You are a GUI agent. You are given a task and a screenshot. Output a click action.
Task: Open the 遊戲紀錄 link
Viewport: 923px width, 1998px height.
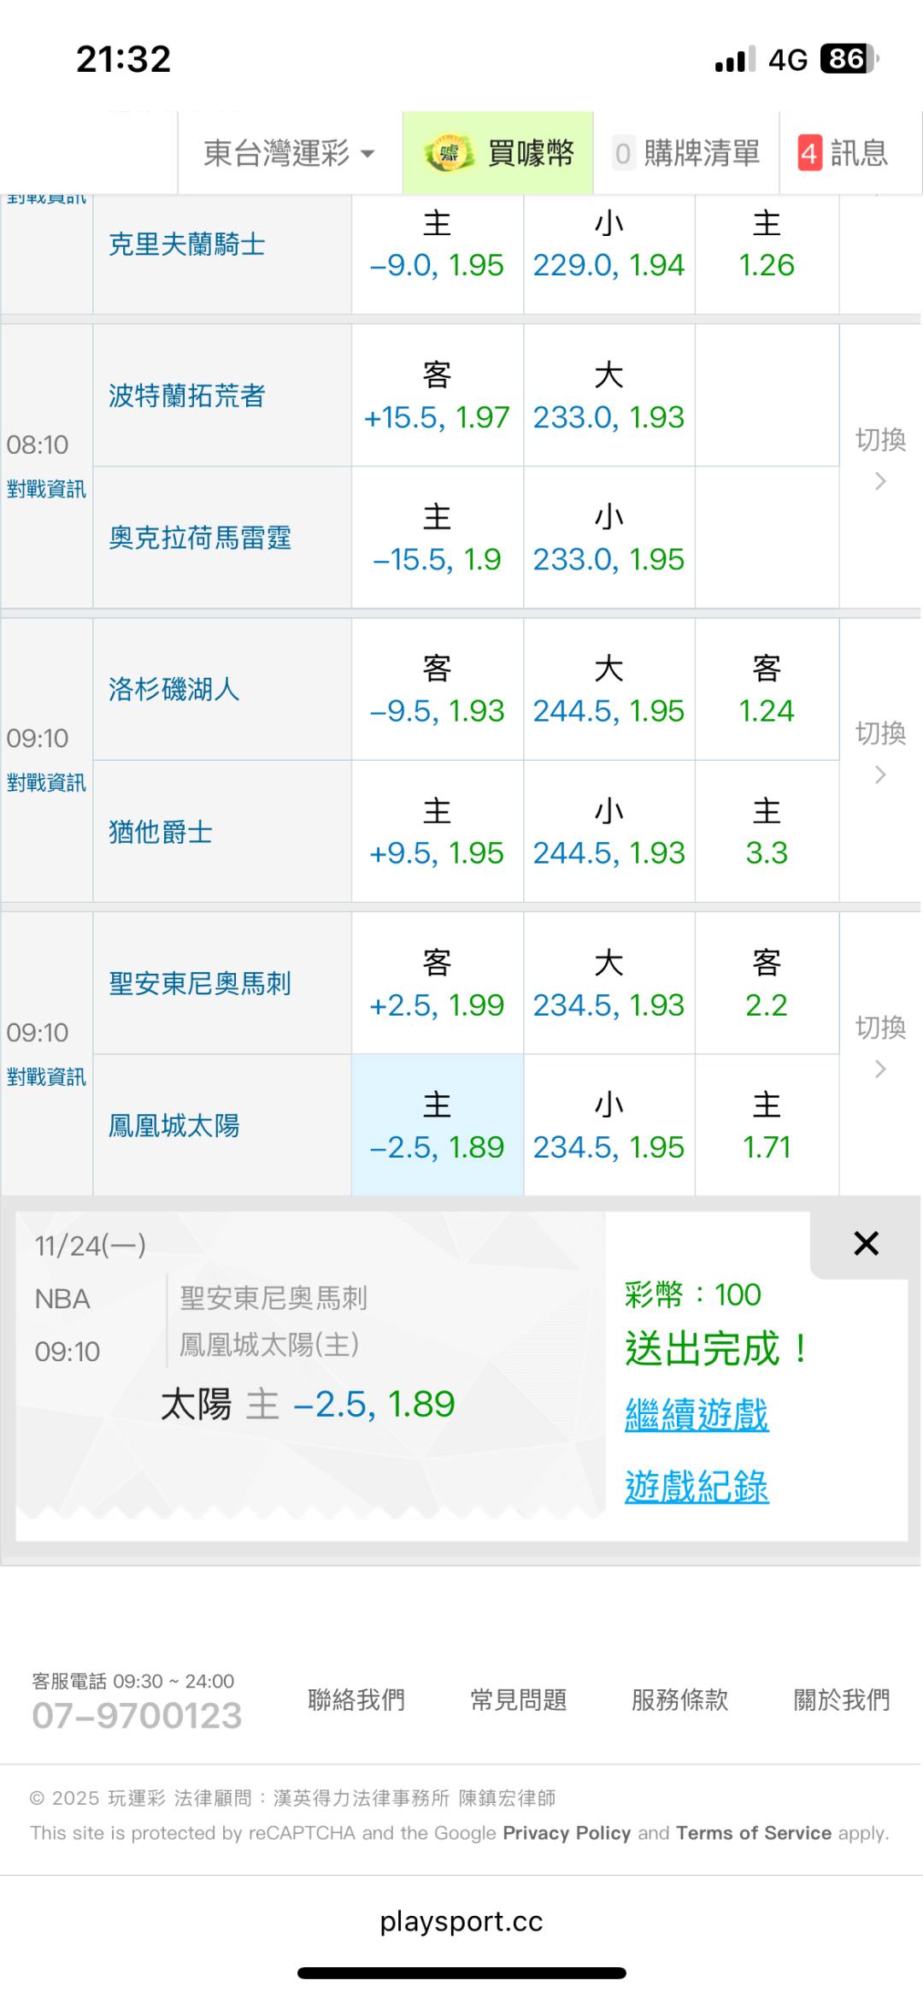[697, 1487]
